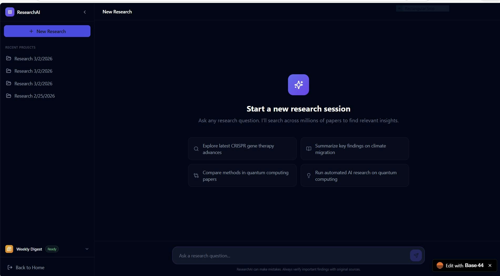Viewport: 500px width, 276px height.
Task: Click the ResearchAI logo icon
Action: coord(10,12)
